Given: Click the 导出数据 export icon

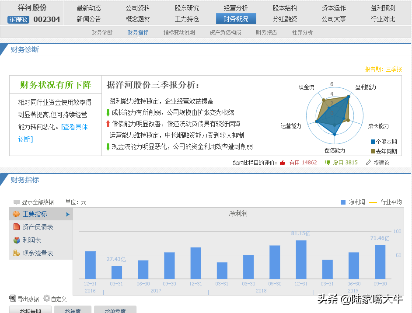Looking at the screenshot, I should 13,298.
